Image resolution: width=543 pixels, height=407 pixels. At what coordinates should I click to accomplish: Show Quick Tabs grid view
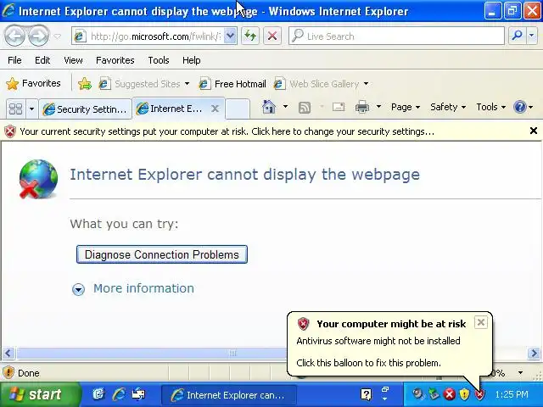pos(15,109)
